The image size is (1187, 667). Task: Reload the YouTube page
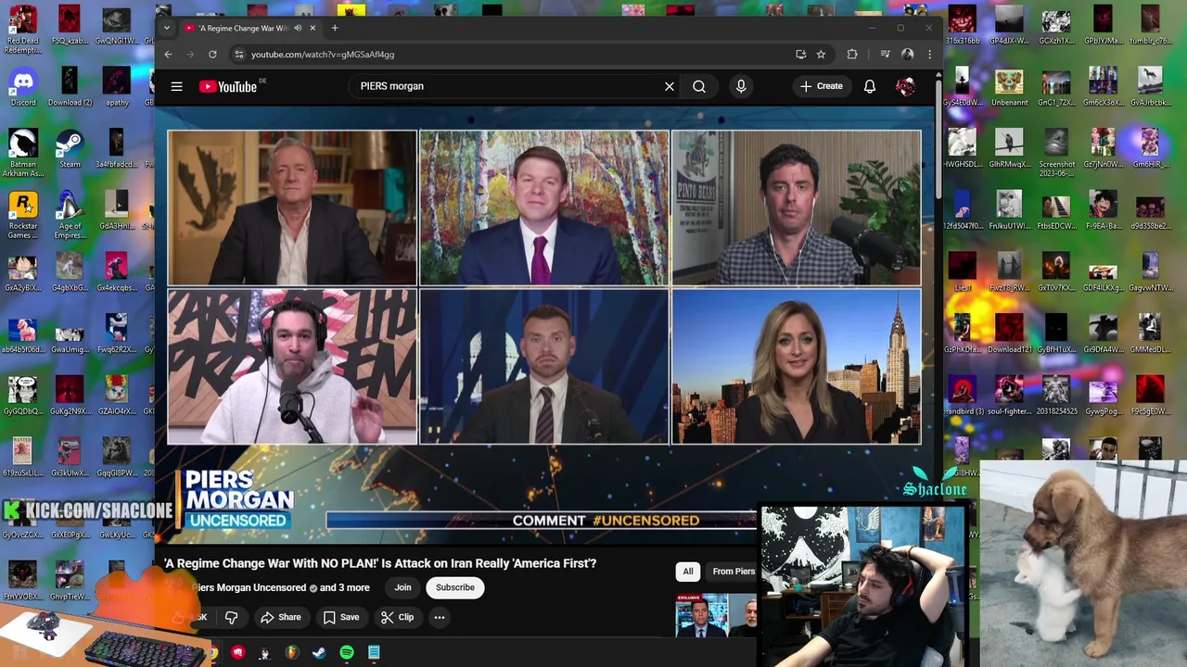click(212, 55)
